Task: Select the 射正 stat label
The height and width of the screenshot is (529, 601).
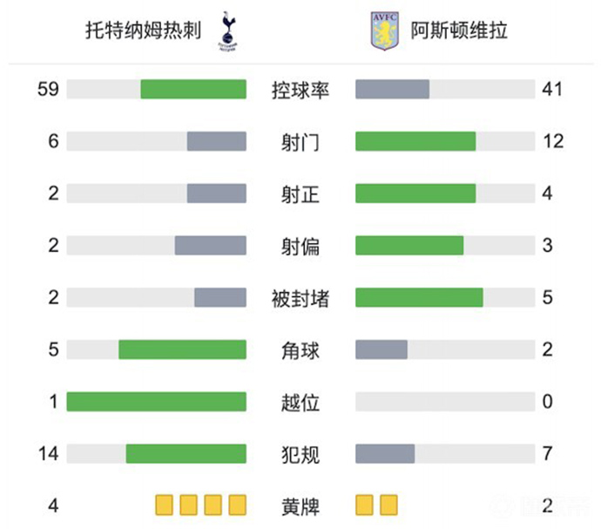Action: tap(300, 193)
